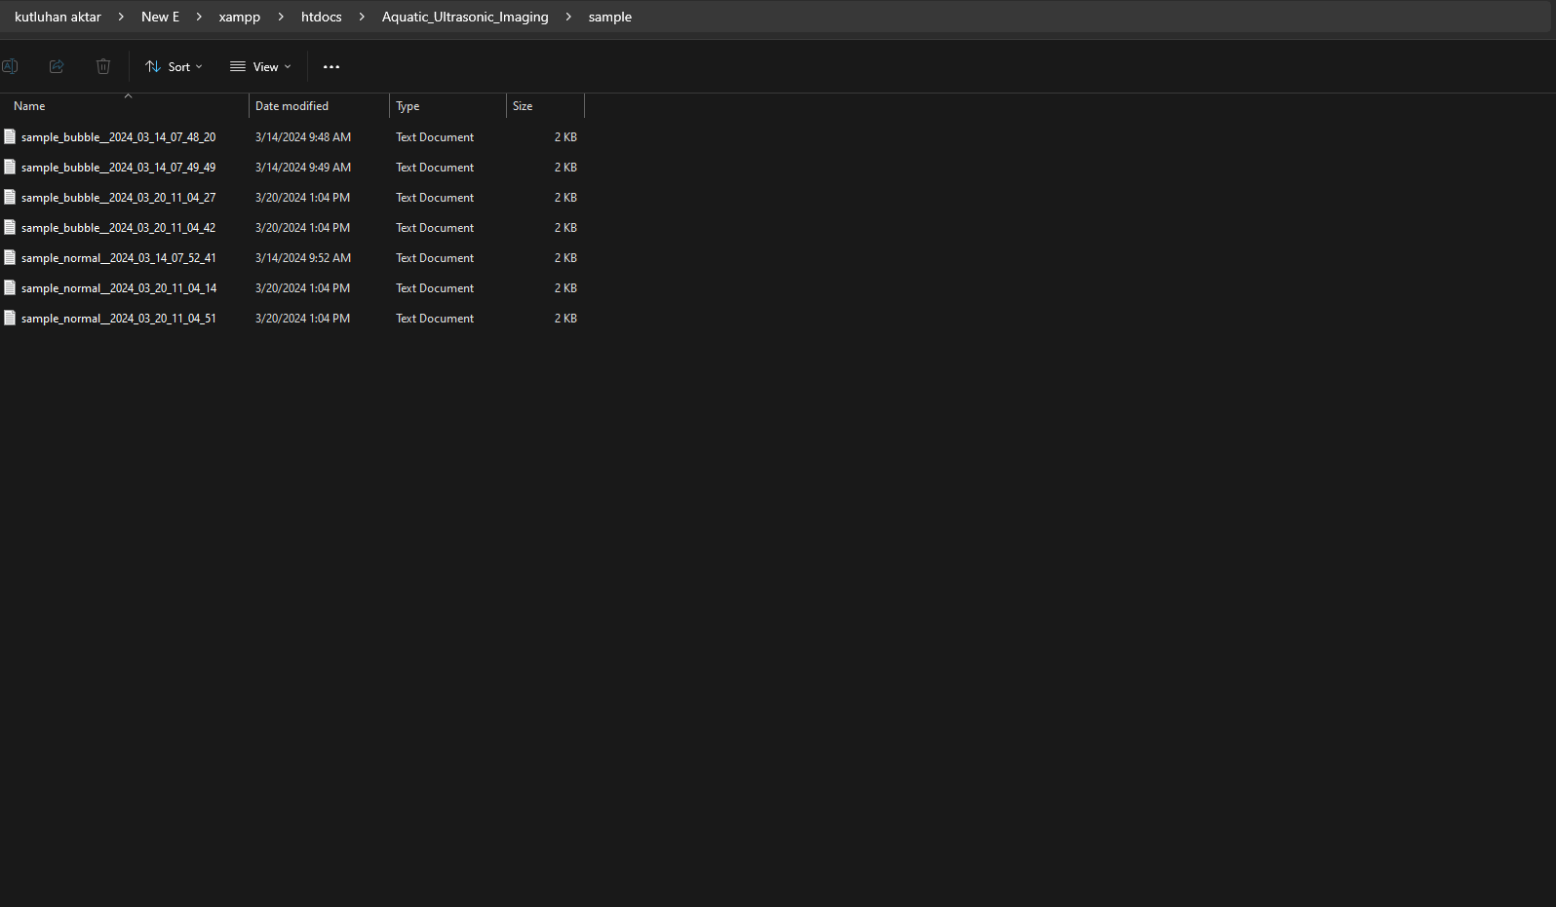The height and width of the screenshot is (907, 1556).
Task: Sort by the Size column header
Action: tap(545, 105)
